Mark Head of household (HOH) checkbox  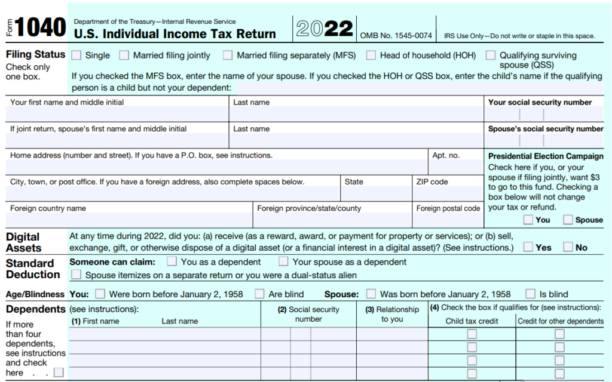(371, 56)
